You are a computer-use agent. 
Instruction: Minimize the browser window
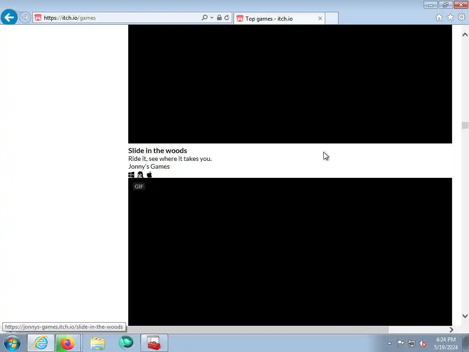click(431, 5)
